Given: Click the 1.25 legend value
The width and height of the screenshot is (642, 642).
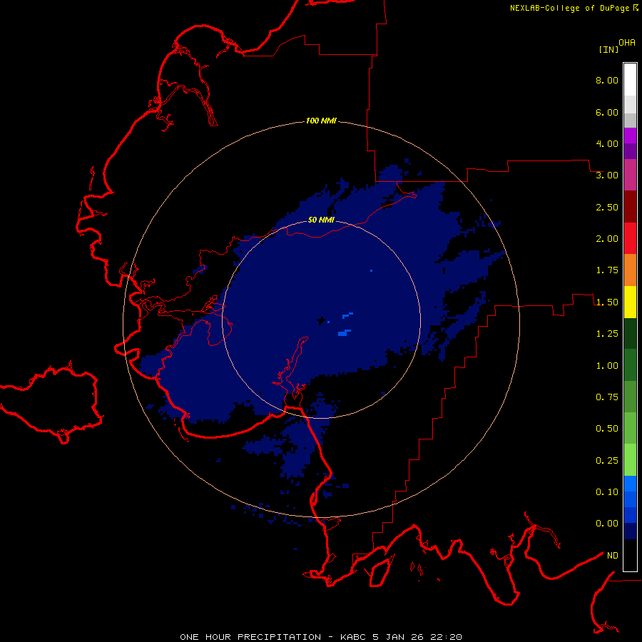Looking at the screenshot, I should 607,334.
